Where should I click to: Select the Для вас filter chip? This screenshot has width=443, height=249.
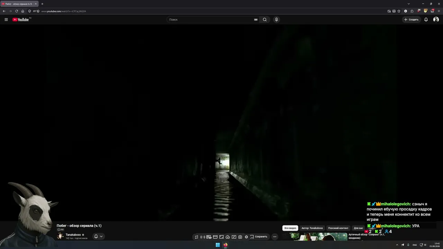[x=359, y=228]
